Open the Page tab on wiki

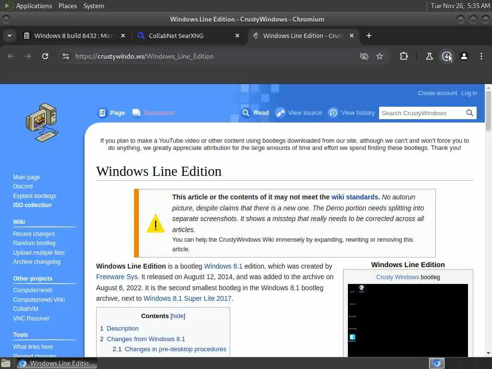point(111,112)
